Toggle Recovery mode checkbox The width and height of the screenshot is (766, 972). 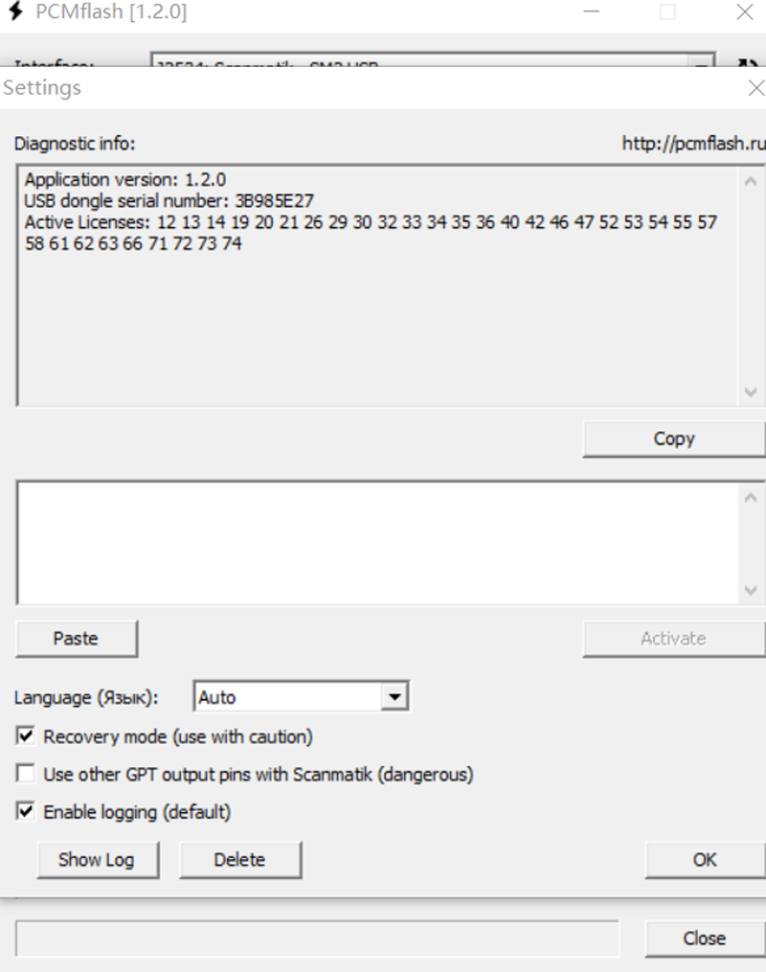[x=26, y=736]
